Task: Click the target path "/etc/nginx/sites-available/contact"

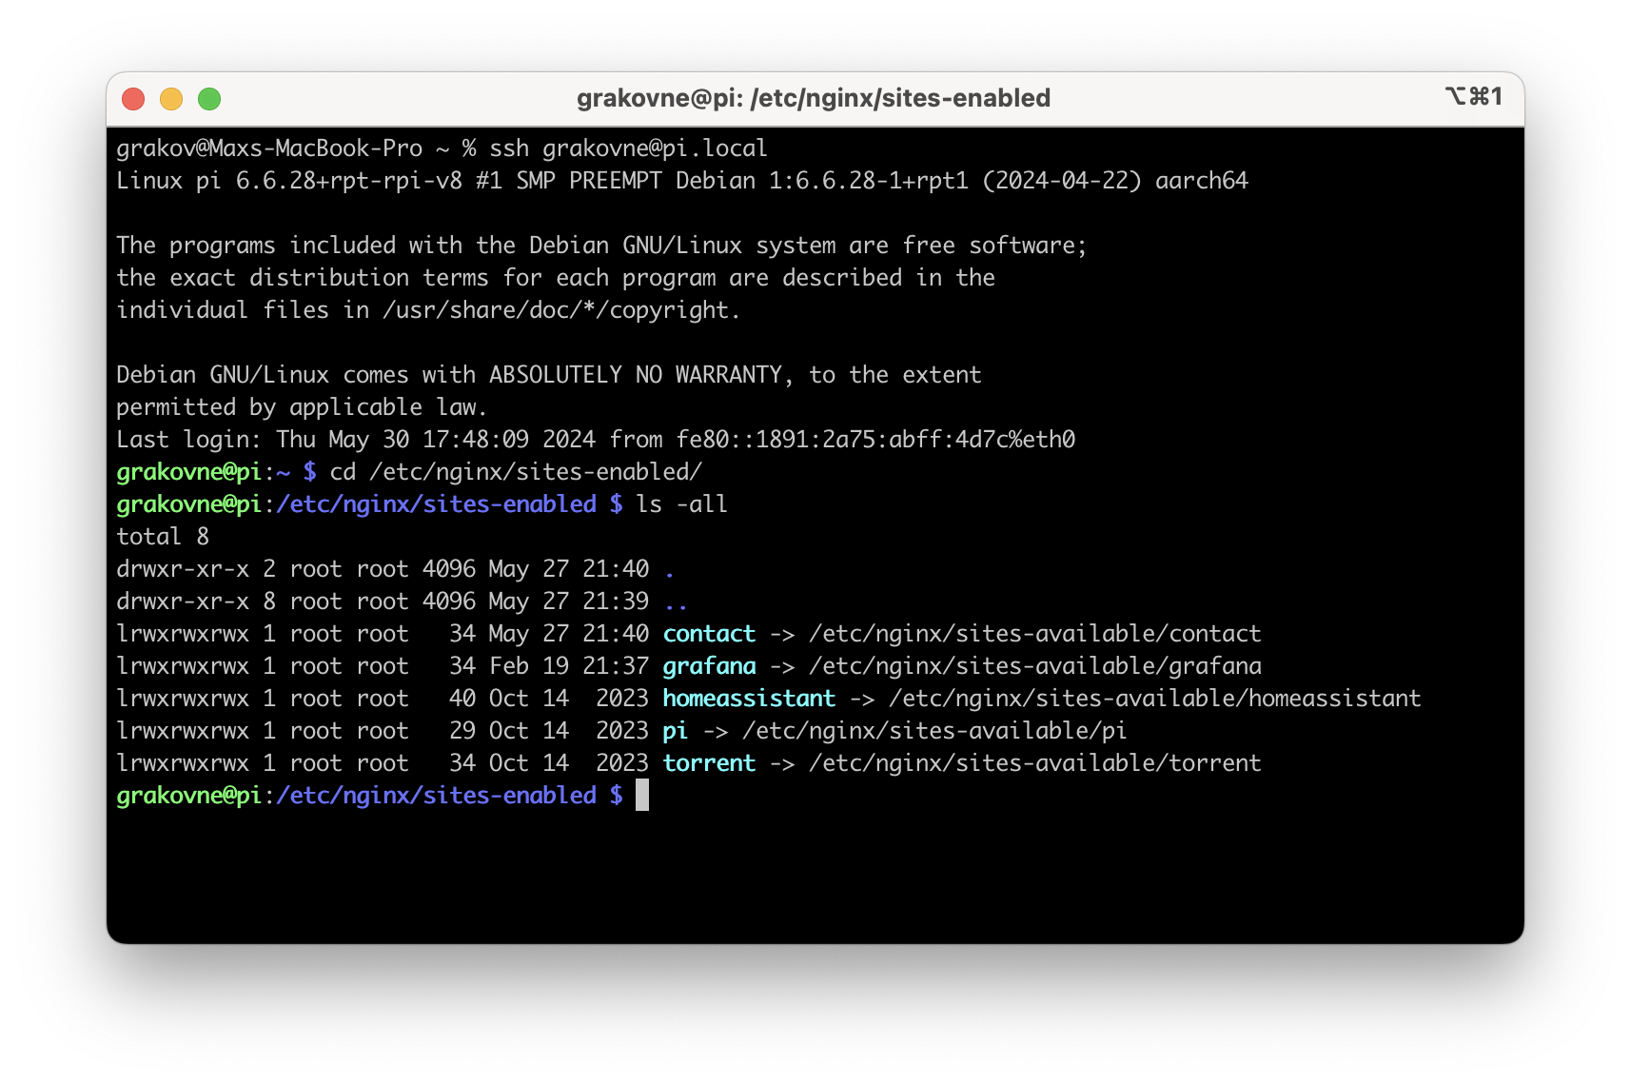Action: (1035, 634)
